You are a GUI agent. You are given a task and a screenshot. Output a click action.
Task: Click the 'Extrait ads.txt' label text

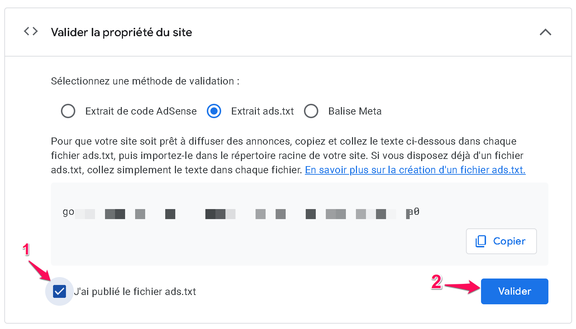click(x=262, y=111)
